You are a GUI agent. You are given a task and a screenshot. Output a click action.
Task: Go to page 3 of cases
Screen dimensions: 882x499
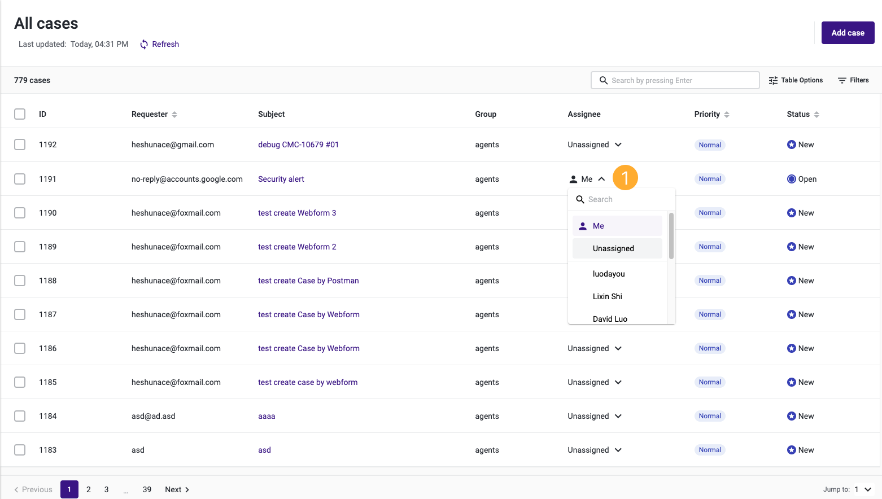(x=106, y=489)
